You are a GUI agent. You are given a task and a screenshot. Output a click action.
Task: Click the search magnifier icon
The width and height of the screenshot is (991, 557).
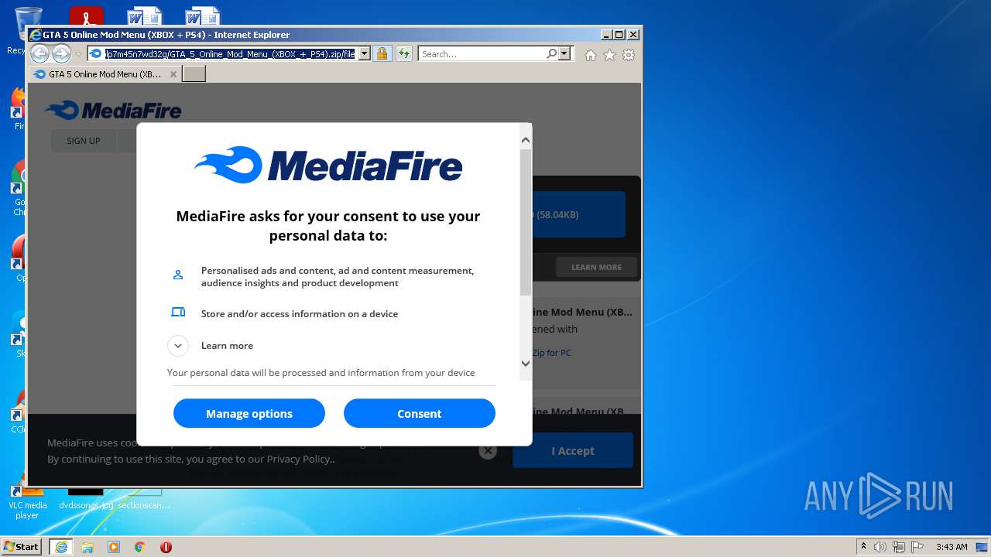tap(551, 54)
